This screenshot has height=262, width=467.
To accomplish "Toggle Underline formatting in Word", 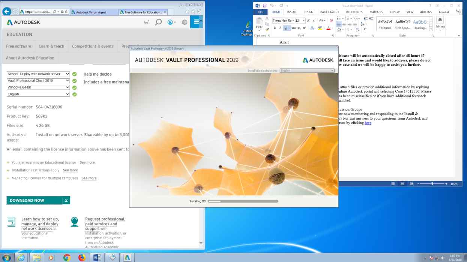I will coord(285,28).
